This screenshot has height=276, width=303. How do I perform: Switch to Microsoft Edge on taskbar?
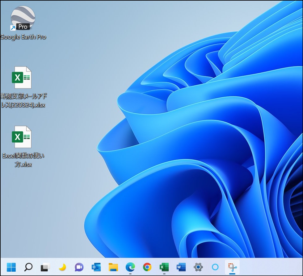(x=130, y=267)
